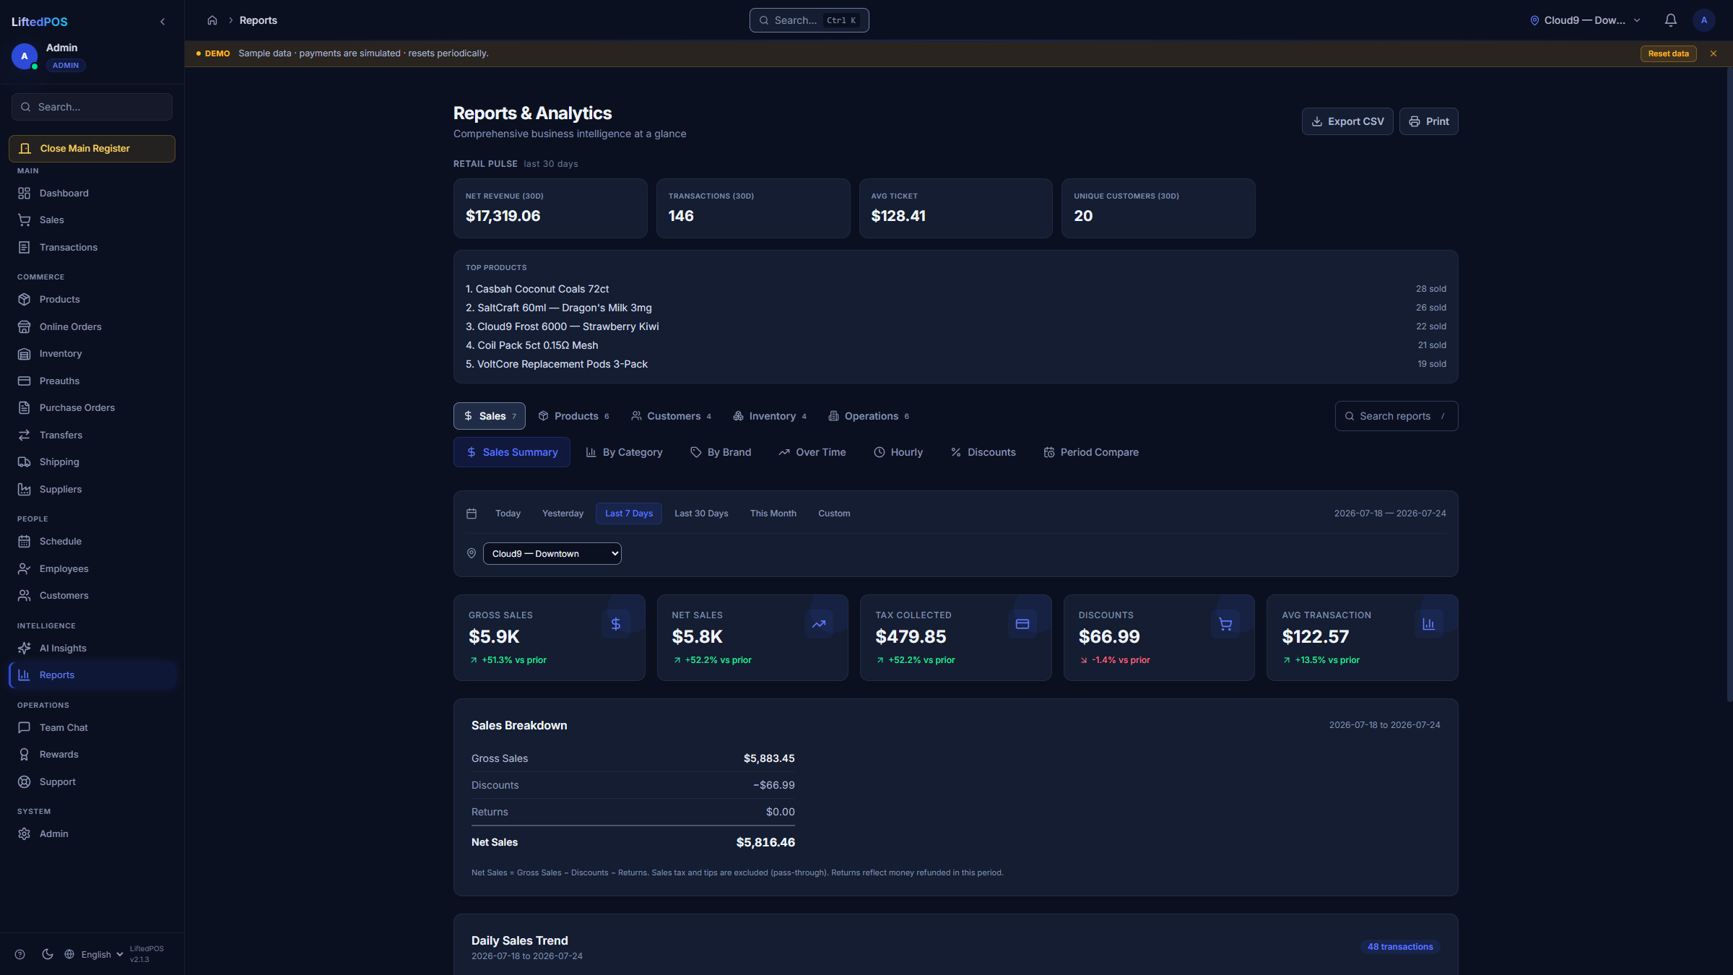
Task: Click Reset data in the demo banner
Action: (1668, 53)
